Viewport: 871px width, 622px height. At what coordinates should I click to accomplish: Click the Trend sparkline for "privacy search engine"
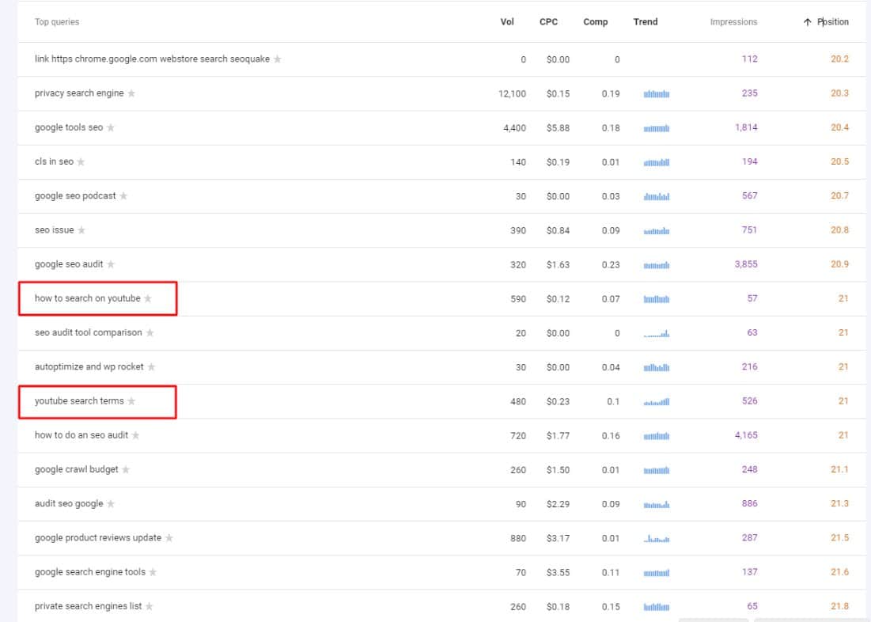coord(657,93)
